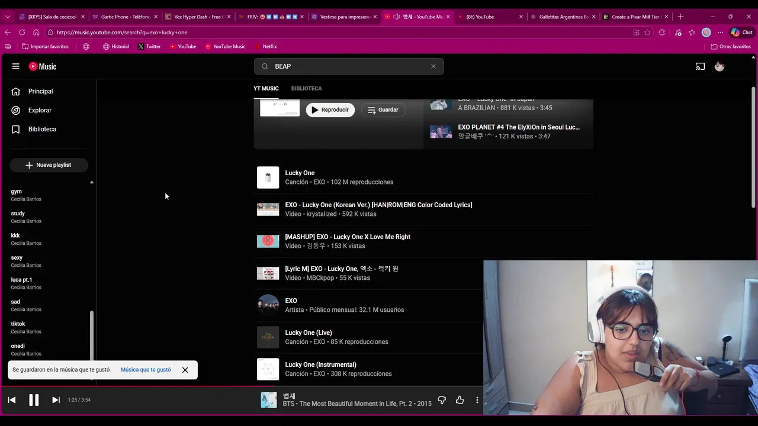This screenshot has width=758, height=426.
Task: Click the now-playing album thumbnail
Action: pyautogui.click(x=269, y=400)
